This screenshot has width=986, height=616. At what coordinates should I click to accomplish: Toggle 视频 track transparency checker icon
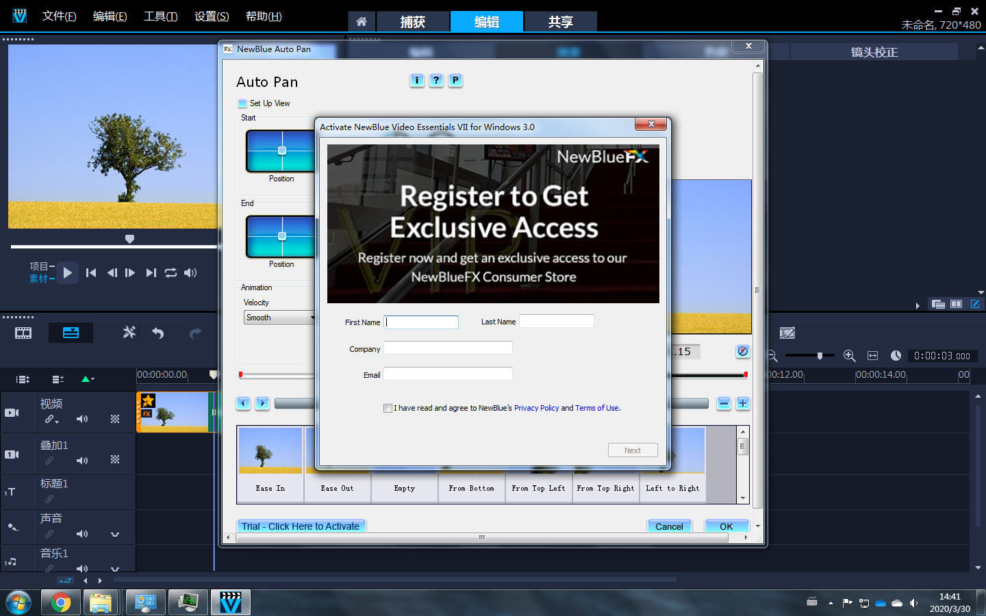point(115,419)
